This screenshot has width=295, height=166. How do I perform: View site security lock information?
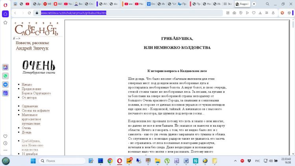click(x=37, y=13)
